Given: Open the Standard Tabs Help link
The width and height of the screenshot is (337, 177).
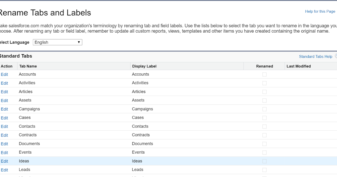Looking at the screenshot, I should pyautogui.click(x=315, y=56).
